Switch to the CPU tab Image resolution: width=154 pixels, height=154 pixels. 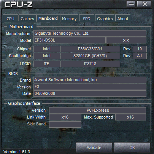[10, 18]
